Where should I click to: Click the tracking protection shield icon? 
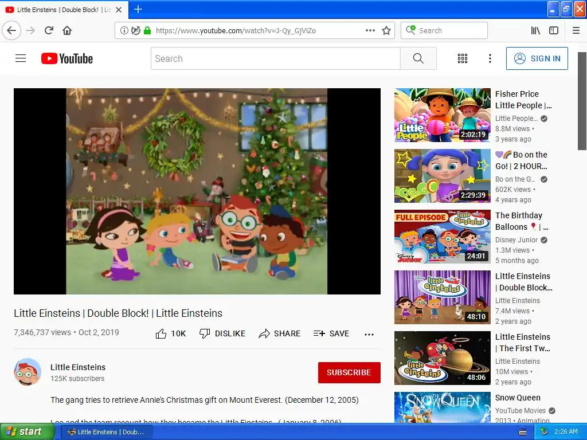(x=135, y=30)
